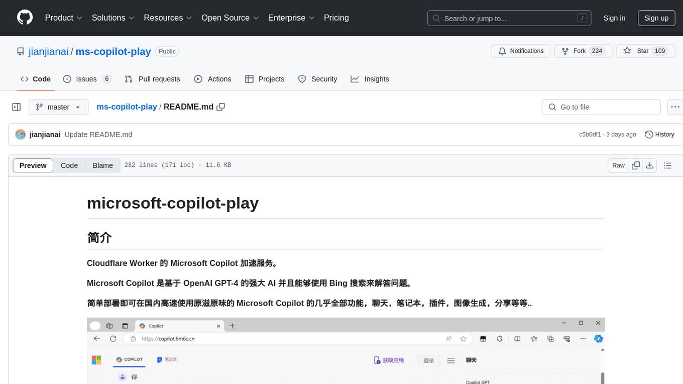Switch to the Issues tab
The width and height of the screenshot is (683, 384).
(x=87, y=79)
